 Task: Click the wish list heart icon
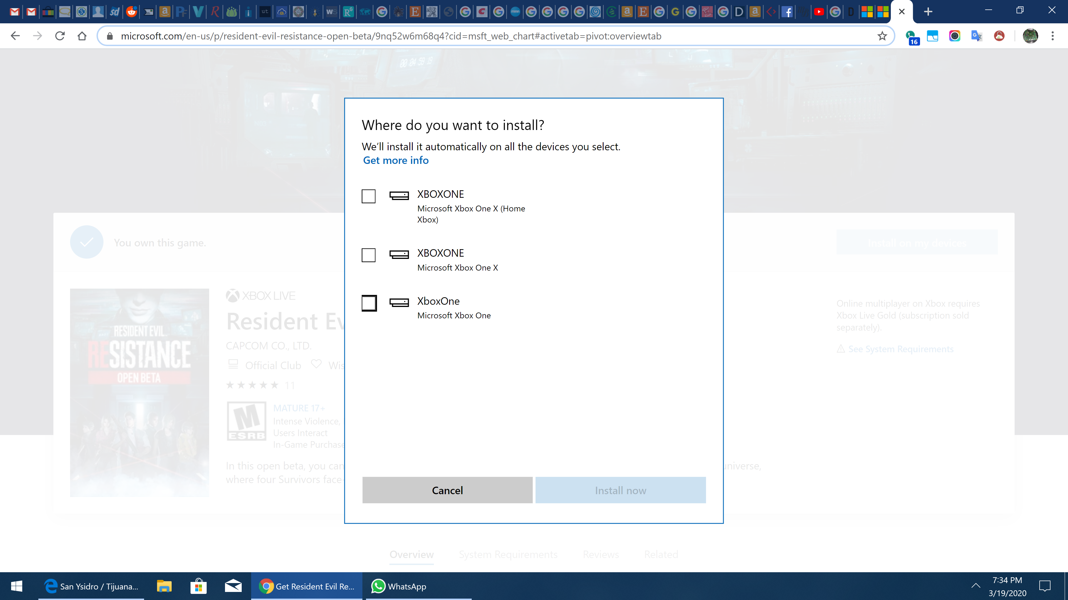tap(316, 364)
